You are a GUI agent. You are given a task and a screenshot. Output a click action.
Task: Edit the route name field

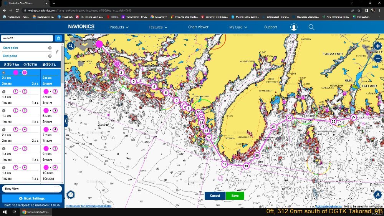pyautogui.click(x=27, y=38)
